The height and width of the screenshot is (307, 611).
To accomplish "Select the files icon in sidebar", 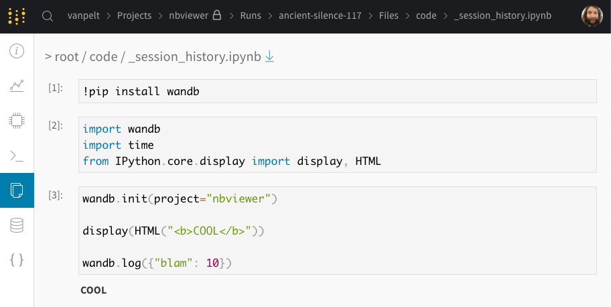I will pyautogui.click(x=17, y=190).
